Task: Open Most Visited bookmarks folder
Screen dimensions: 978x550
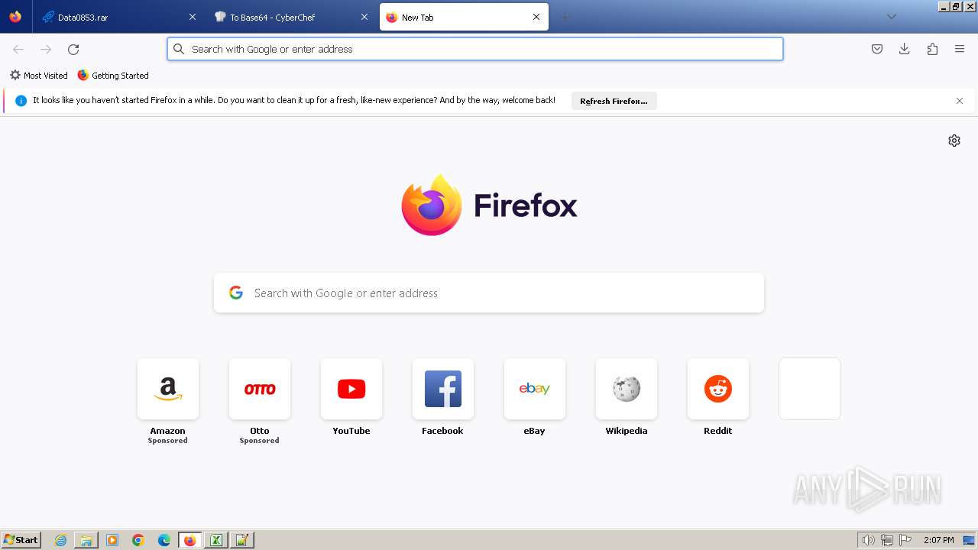Action: (x=38, y=76)
